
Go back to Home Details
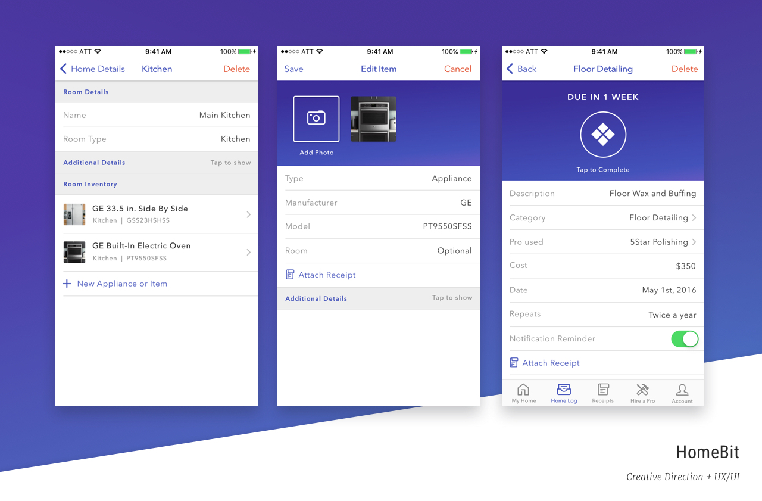pyautogui.click(x=92, y=69)
